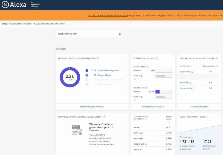The width and height of the screenshot is (223, 155).
Task: Visit similar site ahru.com.uy
Action: click(x=185, y=82)
